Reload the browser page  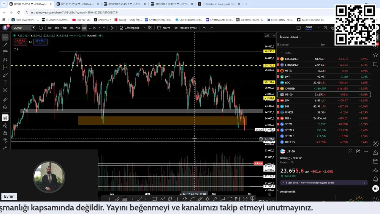point(18,12)
